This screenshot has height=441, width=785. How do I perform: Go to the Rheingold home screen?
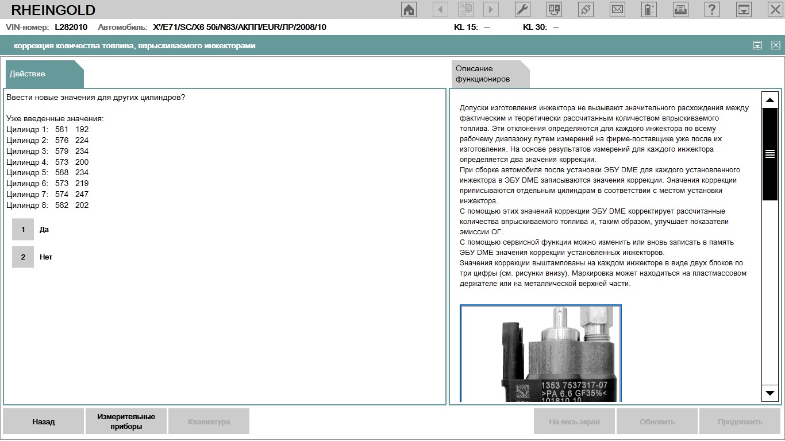pos(409,9)
